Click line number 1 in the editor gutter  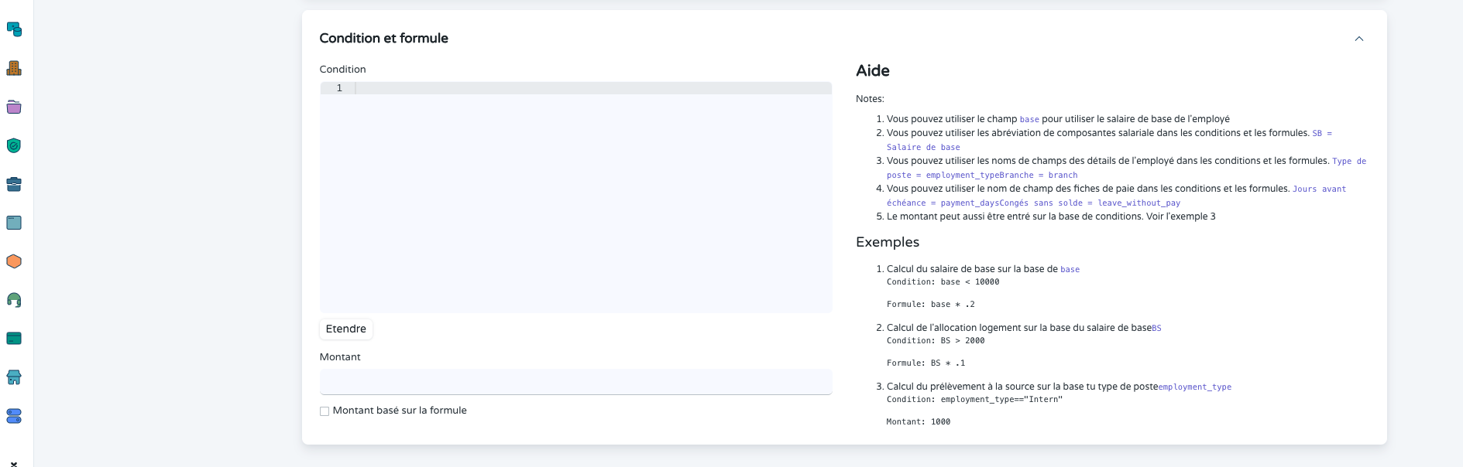[339, 88]
